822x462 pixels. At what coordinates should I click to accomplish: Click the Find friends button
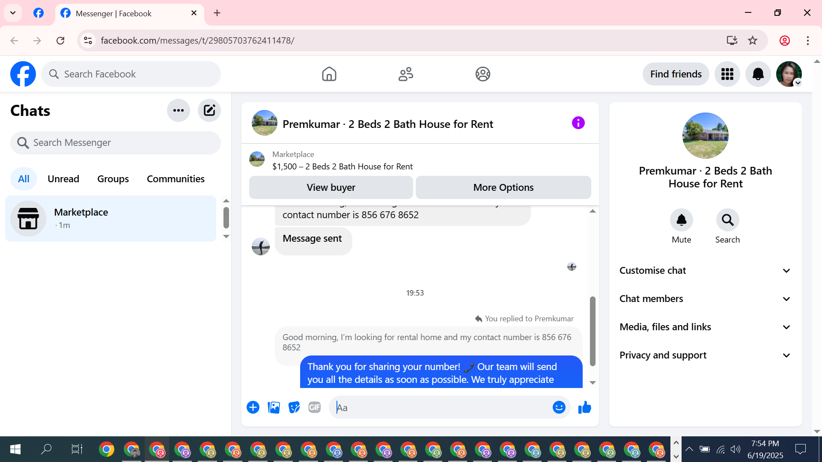[x=676, y=74]
